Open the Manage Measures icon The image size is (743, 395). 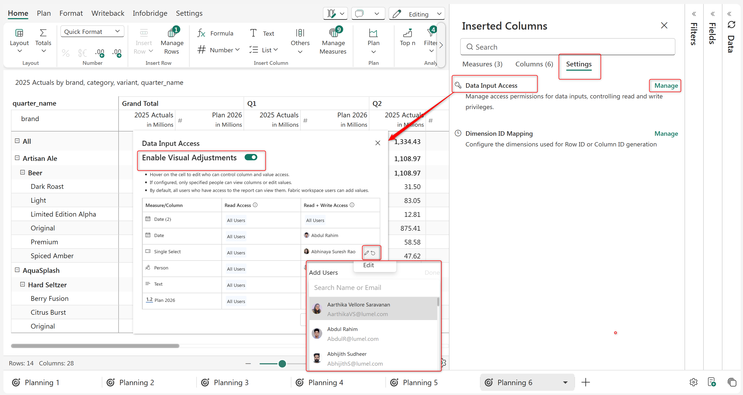[x=333, y=33]
